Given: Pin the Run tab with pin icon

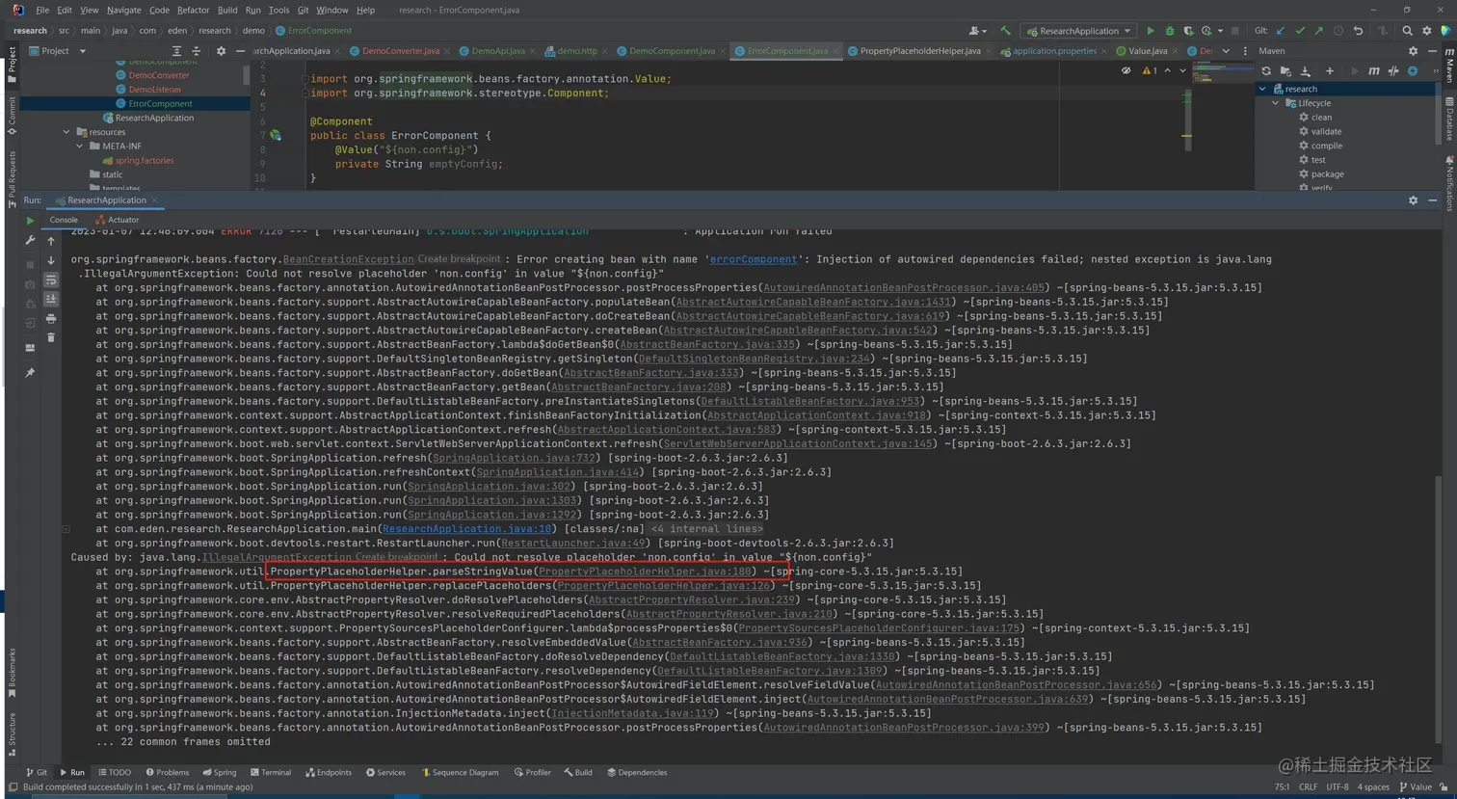Looking at the screenshot, I should coord(30,372).
